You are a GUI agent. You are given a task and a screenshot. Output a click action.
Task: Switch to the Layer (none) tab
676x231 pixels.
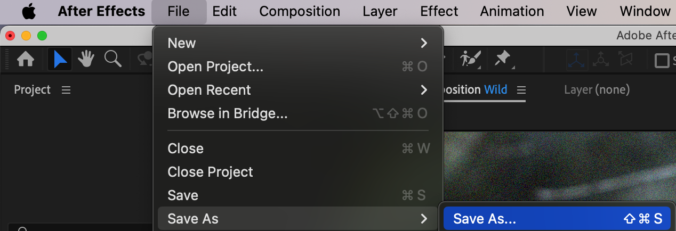tap(597, 90)
